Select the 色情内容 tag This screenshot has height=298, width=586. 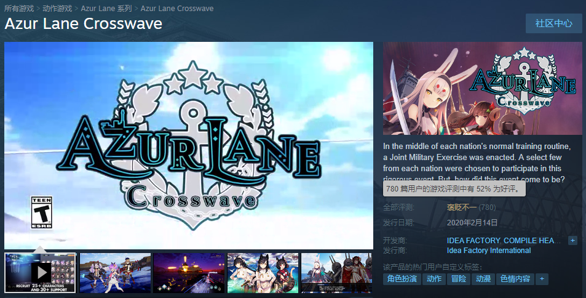click(x=515, y=279)
